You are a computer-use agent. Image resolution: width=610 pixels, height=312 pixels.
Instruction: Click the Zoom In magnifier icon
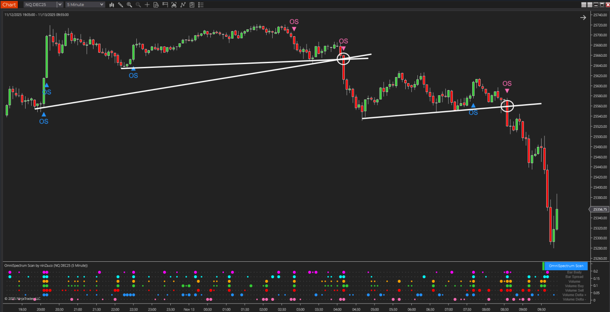[129, 5]
